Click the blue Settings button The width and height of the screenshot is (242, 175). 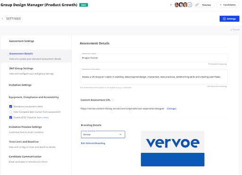229,19
